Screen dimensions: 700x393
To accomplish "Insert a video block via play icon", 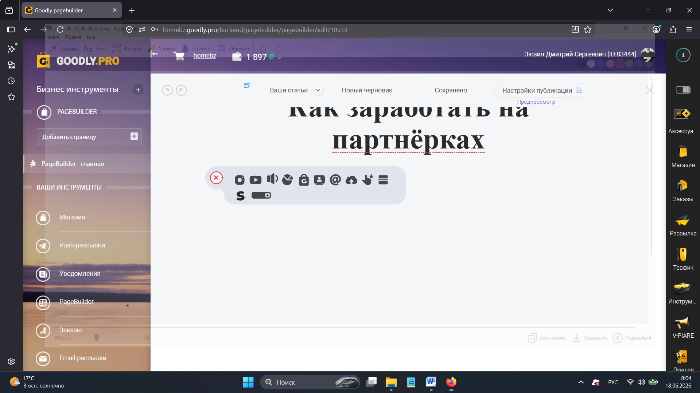I will click(256, 180).
